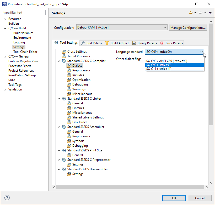Select ISO C11 (-std=c11) option
215x205 pixels.
174,69
